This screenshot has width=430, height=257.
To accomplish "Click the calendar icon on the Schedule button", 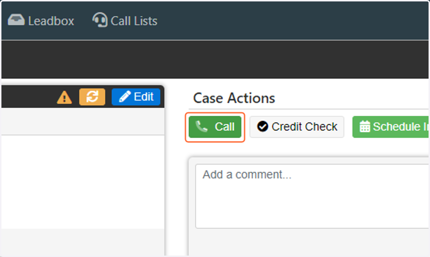I will [x=365, y=127].
